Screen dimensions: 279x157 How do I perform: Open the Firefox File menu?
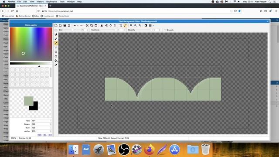[19, 2]
